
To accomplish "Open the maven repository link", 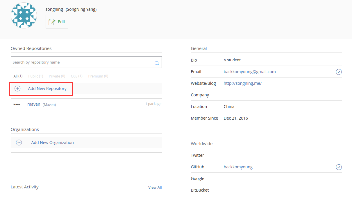I will [x=34, y=104].
